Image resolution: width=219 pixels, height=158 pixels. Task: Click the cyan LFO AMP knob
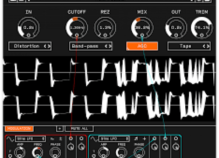(x=104, y=152)
